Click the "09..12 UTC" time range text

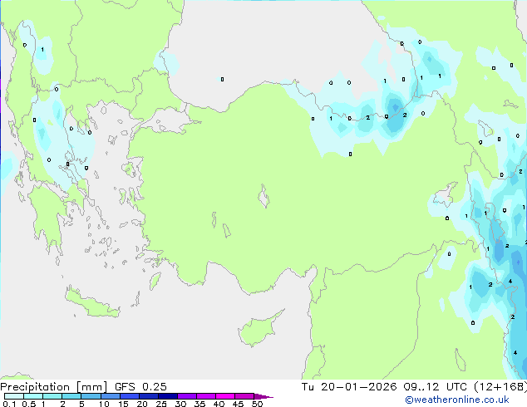point(436,387)
